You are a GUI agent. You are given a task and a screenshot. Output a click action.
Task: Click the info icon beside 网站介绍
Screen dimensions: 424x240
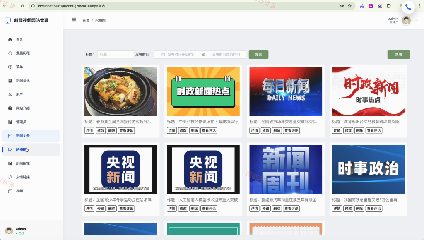10,108
